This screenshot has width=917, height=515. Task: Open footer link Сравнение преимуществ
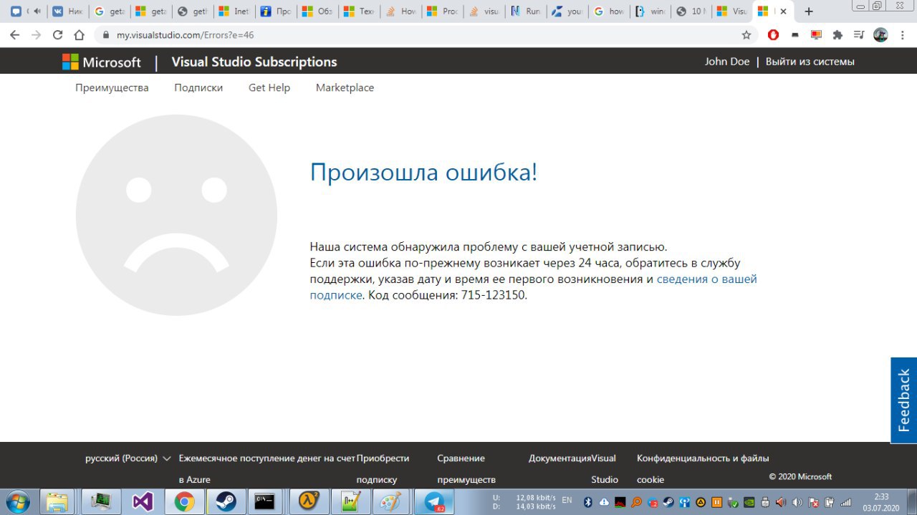point(466,469)
